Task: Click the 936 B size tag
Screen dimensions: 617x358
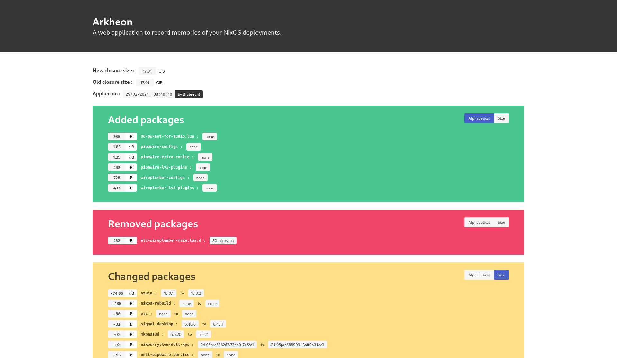Action: tap(122, 136)
